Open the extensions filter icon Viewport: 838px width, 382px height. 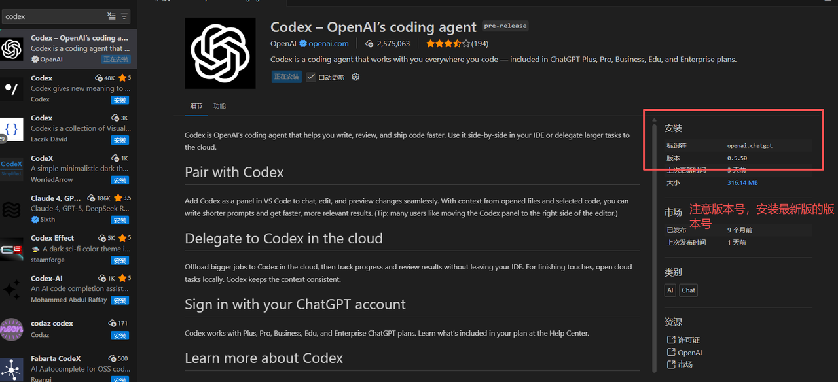[124, 16]
